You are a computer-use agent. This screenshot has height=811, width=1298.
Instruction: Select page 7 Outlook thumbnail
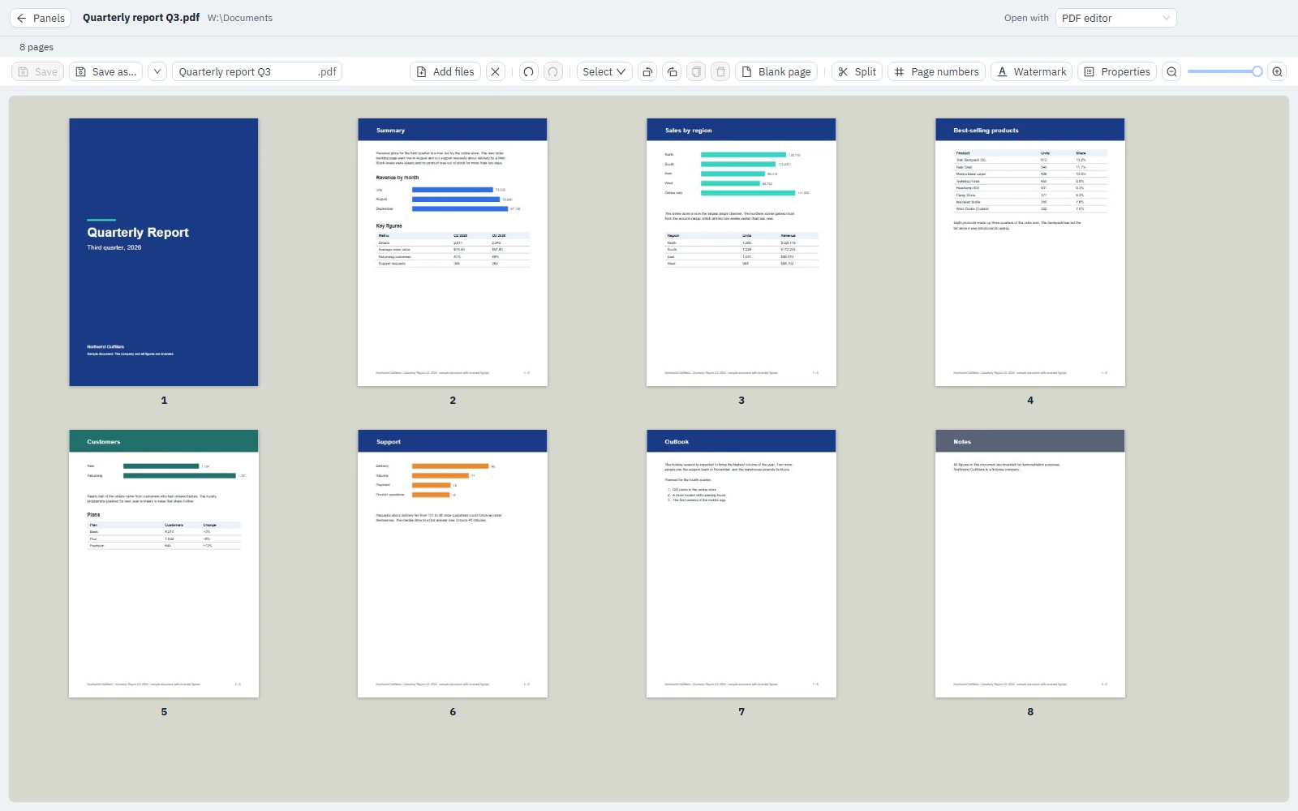pos(741,564)
